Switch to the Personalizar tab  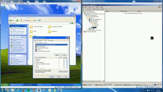pos(50,40)
